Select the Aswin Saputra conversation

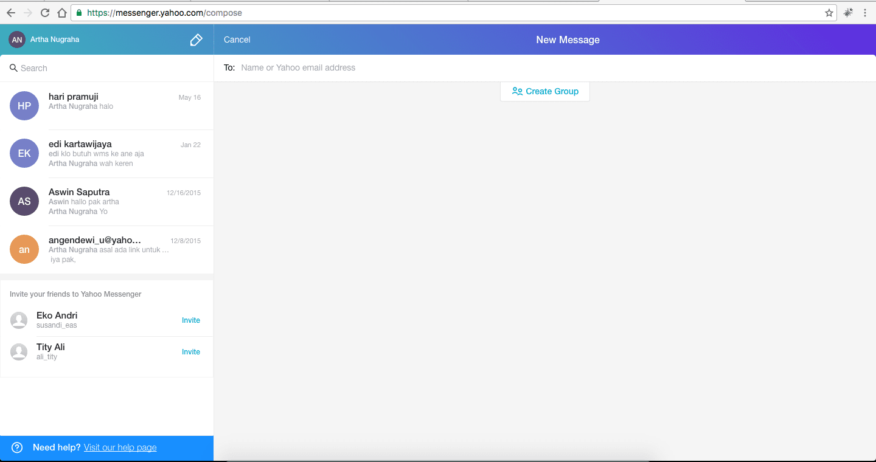pyautogui.click(x=106, y=201)
